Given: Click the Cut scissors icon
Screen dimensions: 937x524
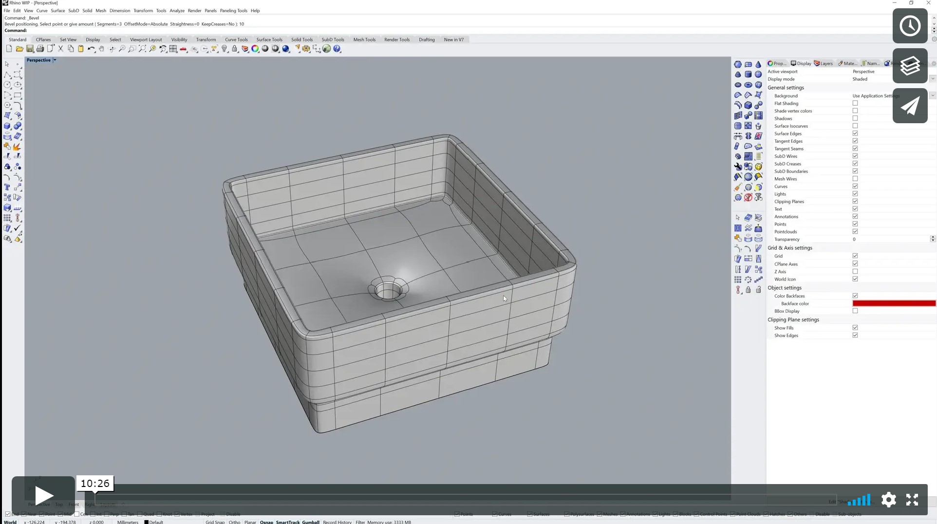Looking at the screenshot, I should (60, 49).
